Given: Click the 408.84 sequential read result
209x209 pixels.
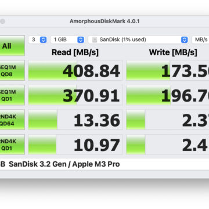Looking at the screenshot, I should pyautogui.click(x=75, y=70).
